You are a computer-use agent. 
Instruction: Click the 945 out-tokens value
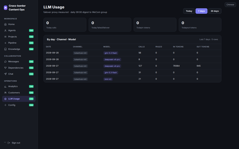pos(198,66)
